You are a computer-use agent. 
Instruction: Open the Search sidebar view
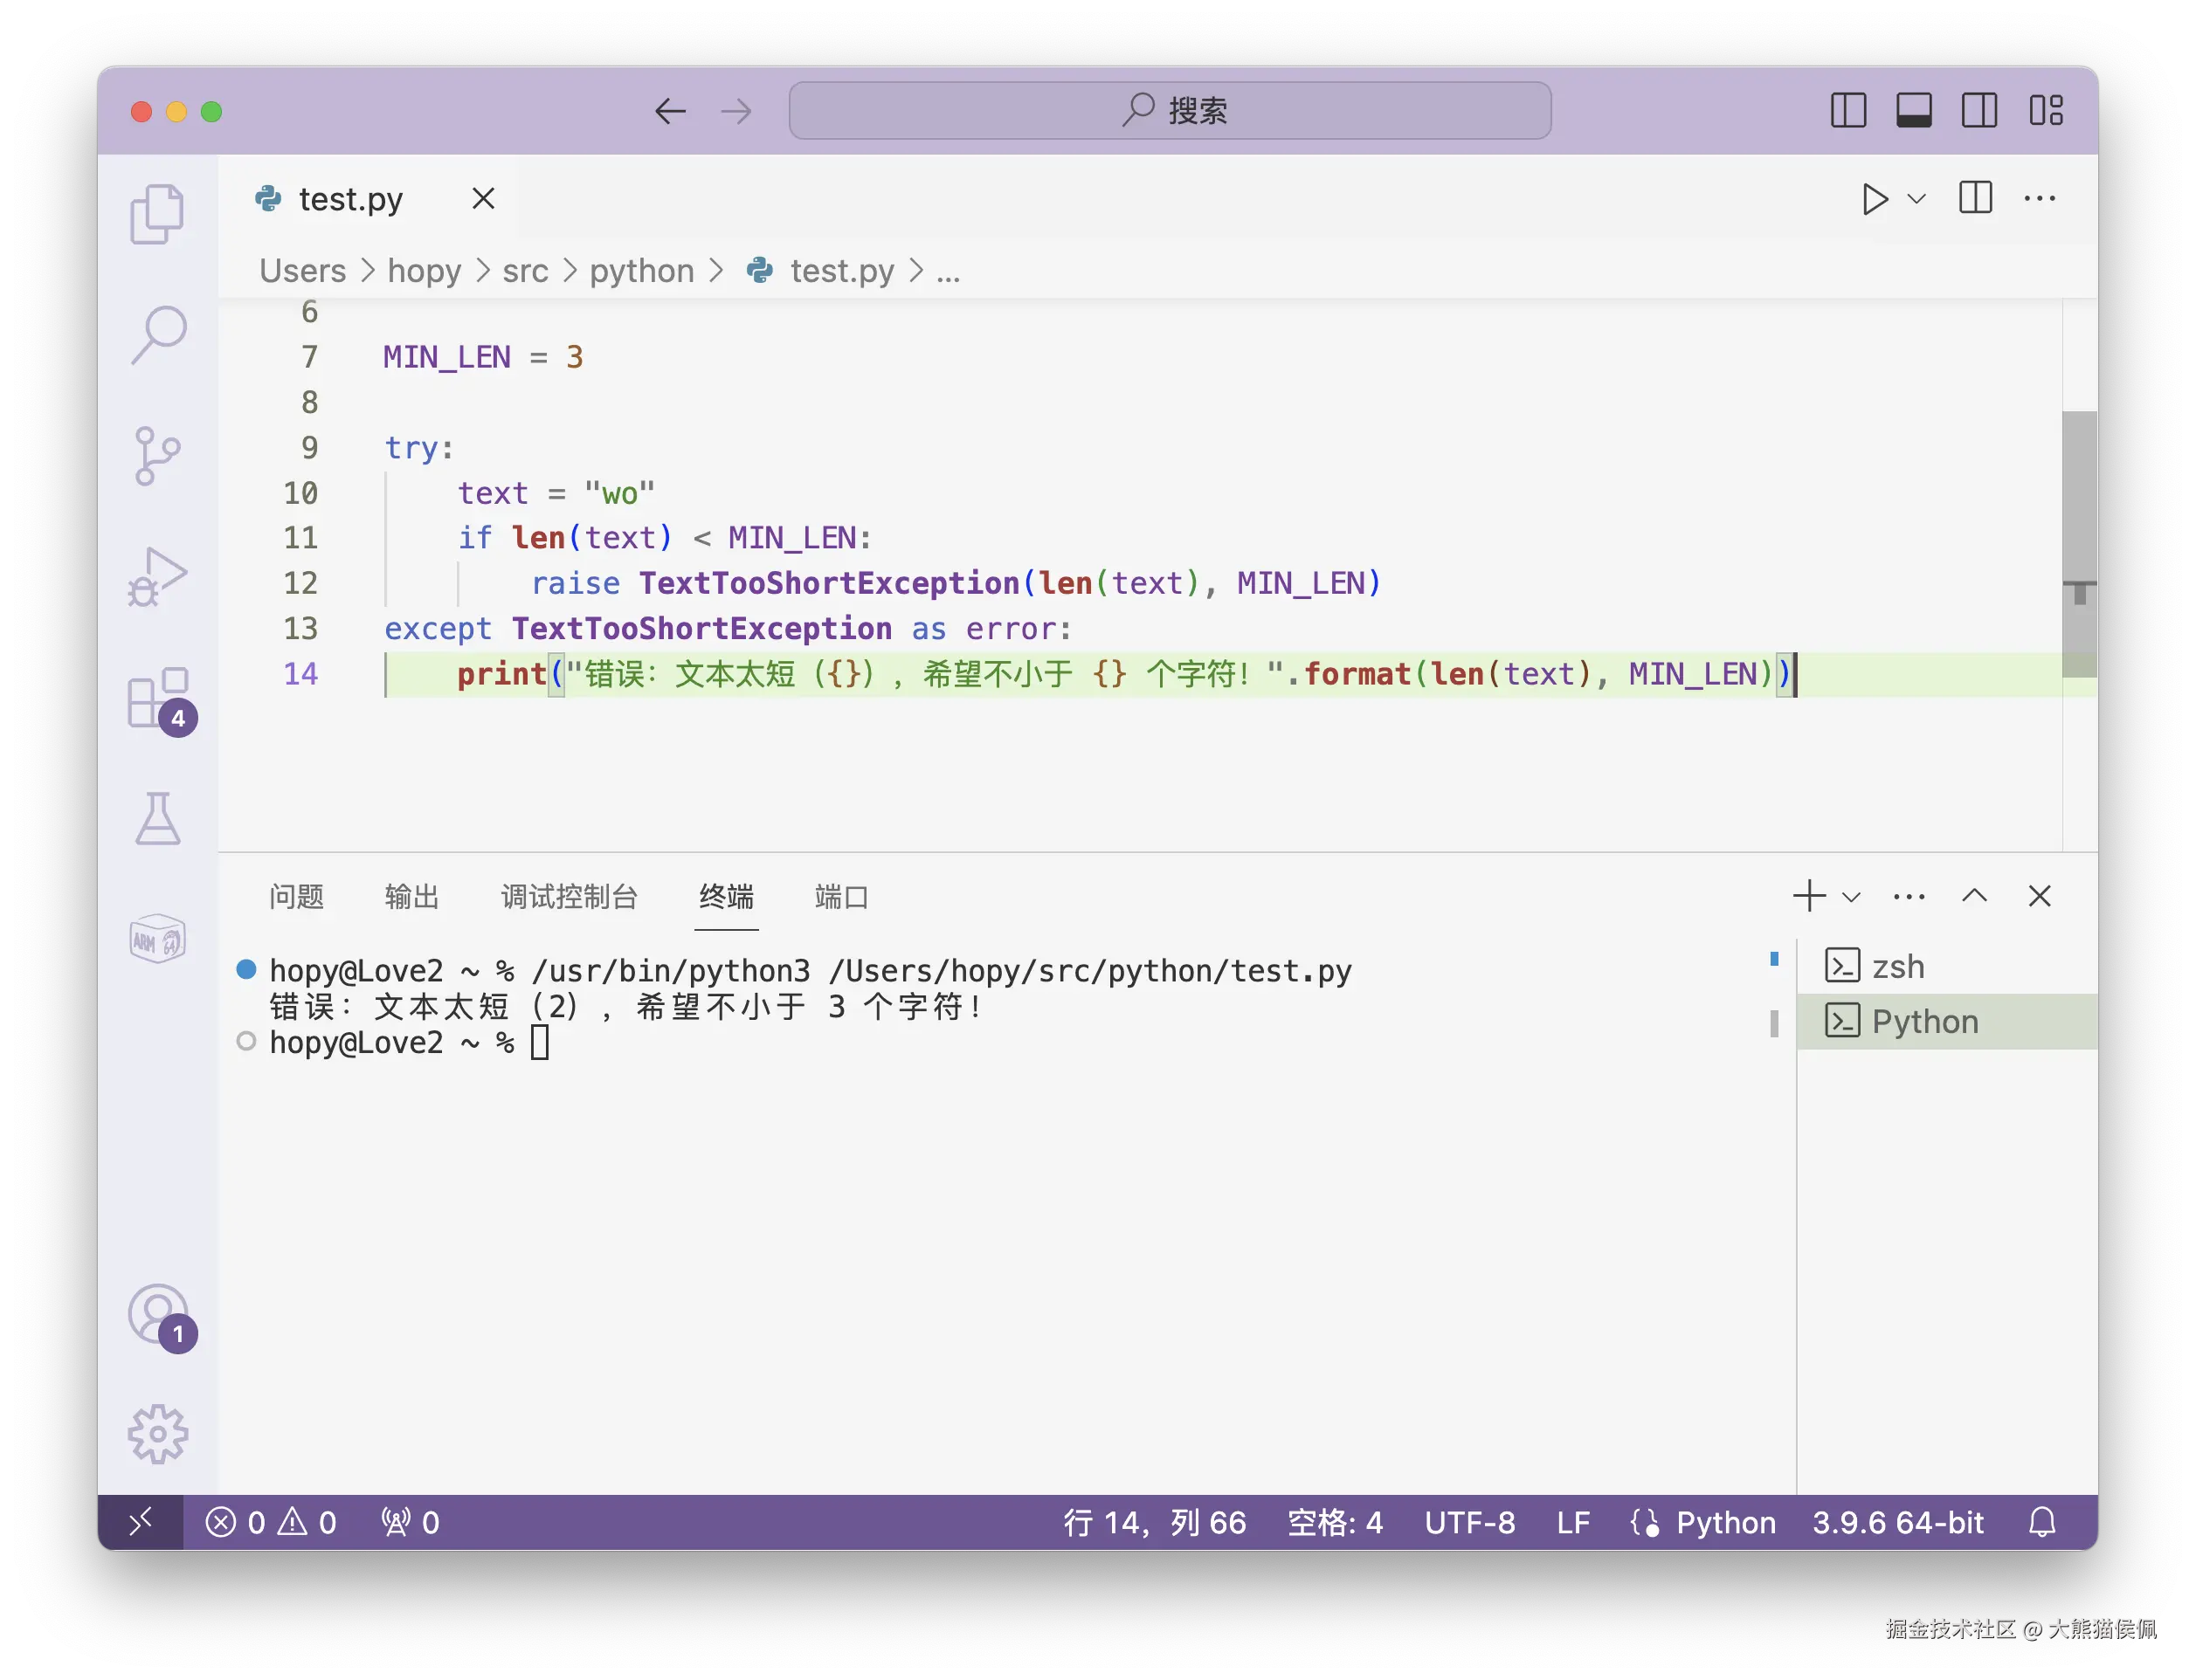[157, 334]
